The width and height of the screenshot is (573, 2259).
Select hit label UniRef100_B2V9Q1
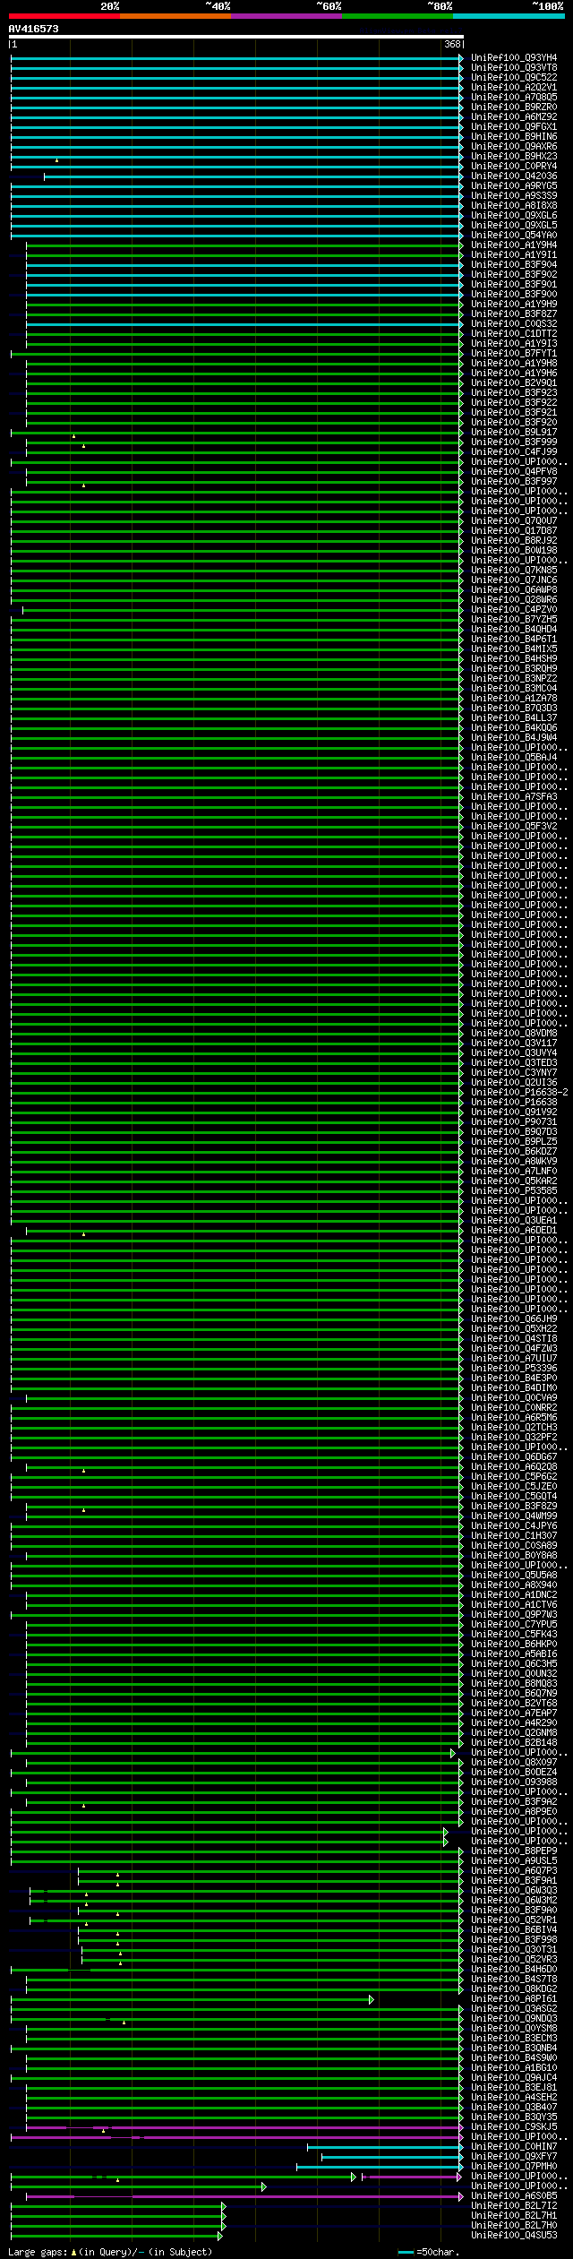point(514,383)
